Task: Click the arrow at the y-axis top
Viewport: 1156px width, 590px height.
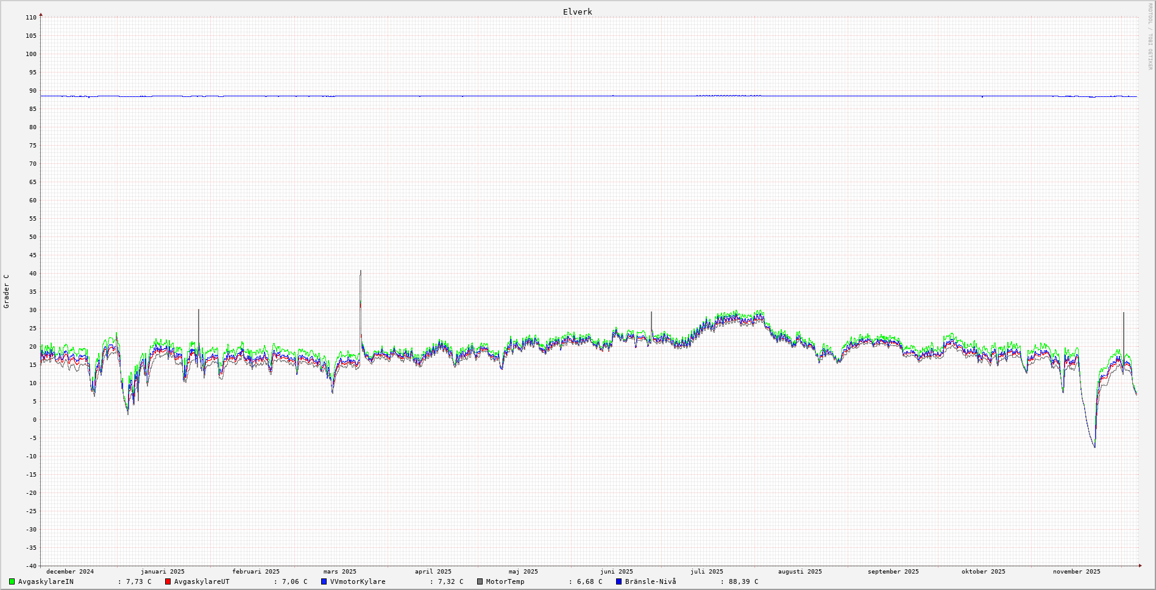Action: (x=41, y=14)
